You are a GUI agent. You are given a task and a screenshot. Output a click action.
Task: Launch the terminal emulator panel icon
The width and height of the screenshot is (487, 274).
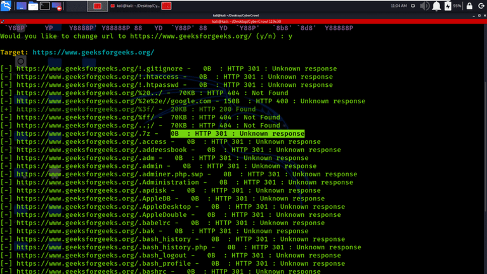[45, 6]
